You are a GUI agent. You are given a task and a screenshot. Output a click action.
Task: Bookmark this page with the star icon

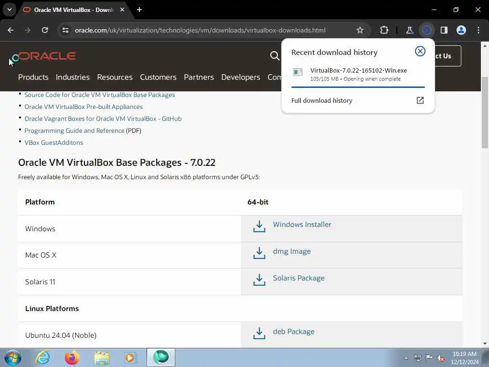tap(360, 30)
